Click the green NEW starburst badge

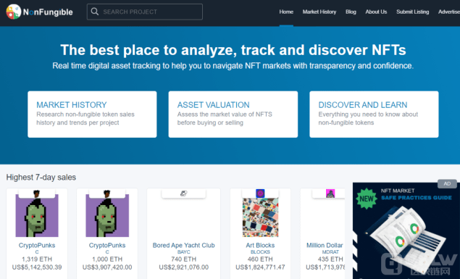[x=366, y=199]
